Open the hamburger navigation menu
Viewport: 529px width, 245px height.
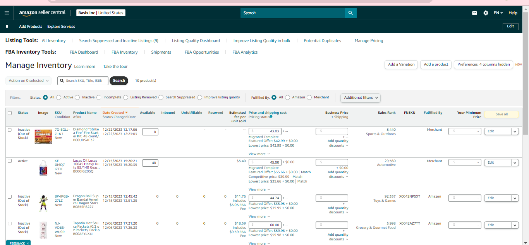click(7, 13)
